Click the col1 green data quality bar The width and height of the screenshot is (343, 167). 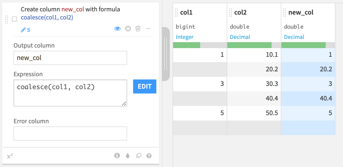187,45
